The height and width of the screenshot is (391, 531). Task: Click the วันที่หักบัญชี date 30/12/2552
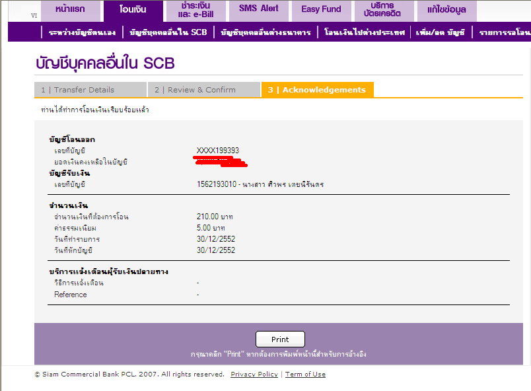pos(216,250)
